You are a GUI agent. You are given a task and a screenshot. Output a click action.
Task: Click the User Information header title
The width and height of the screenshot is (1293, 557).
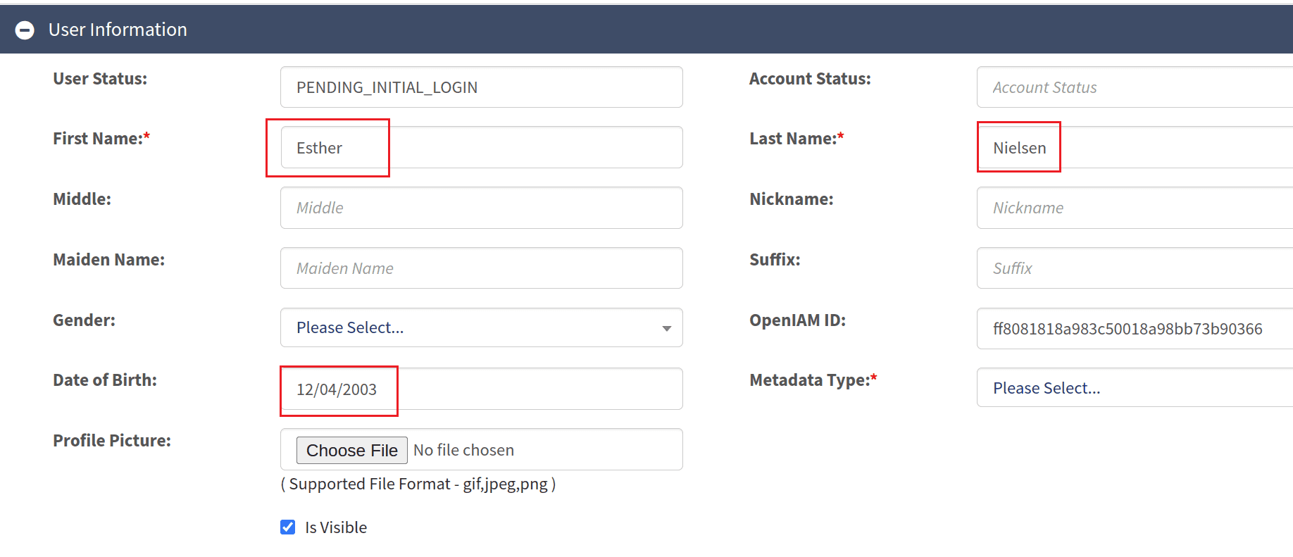coord(118,30)
